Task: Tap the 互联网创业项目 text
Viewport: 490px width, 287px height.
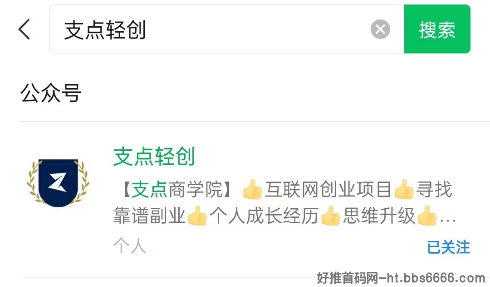Action: [x=328, y=189]
